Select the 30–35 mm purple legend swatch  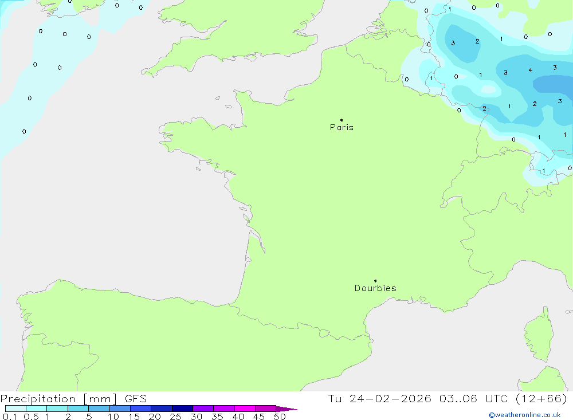click(x=203, y=409)
